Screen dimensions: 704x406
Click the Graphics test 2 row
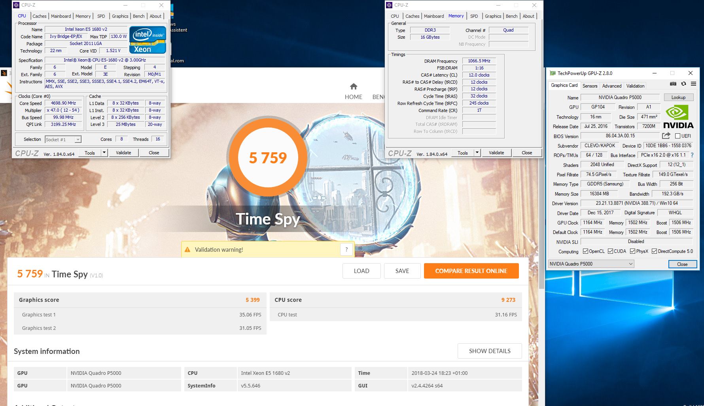(x=140, y=328)
